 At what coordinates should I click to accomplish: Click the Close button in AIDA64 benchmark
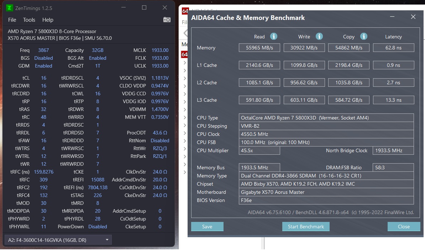point(404,227)
